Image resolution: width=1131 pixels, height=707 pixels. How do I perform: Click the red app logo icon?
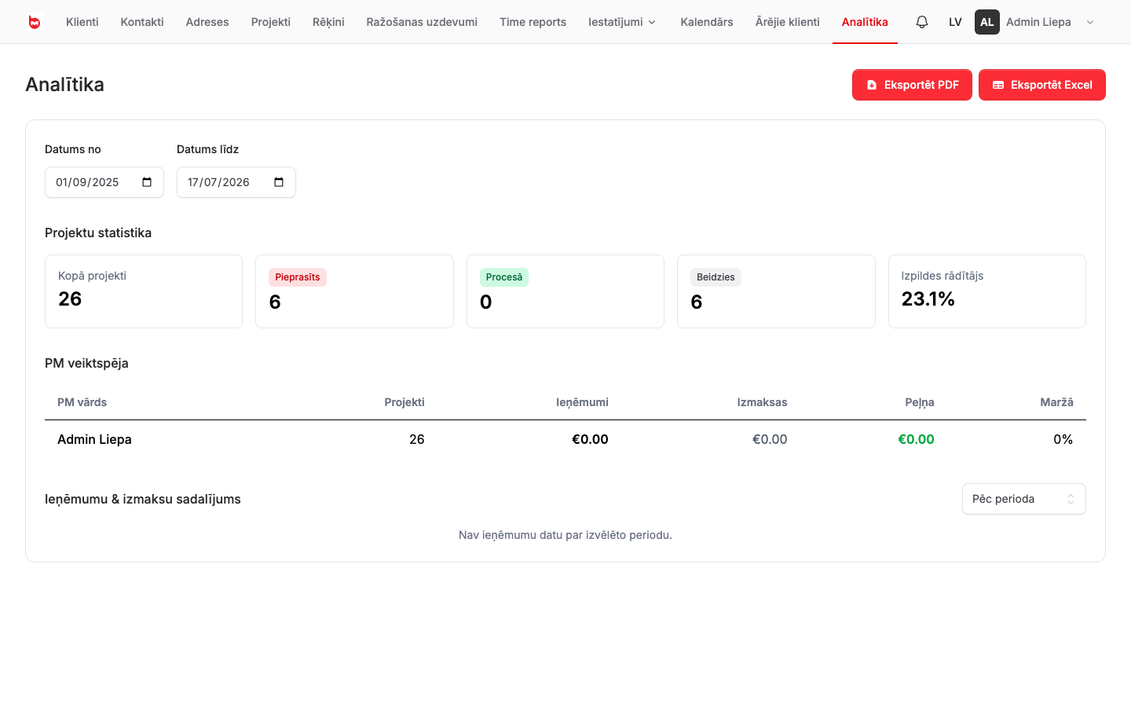click(35, 22)
